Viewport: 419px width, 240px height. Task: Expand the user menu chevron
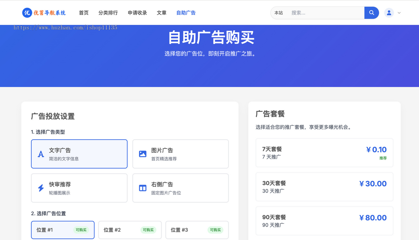[x=399, y=13]
